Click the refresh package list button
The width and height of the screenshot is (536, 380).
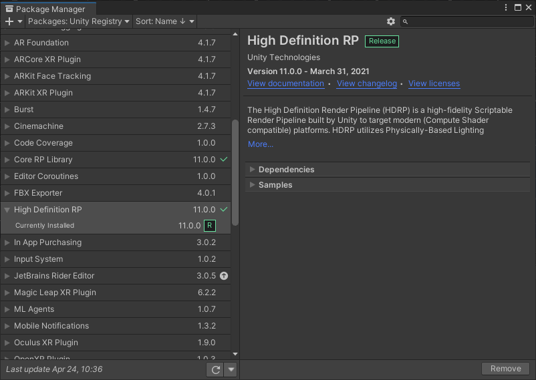(x=216, y=370)
